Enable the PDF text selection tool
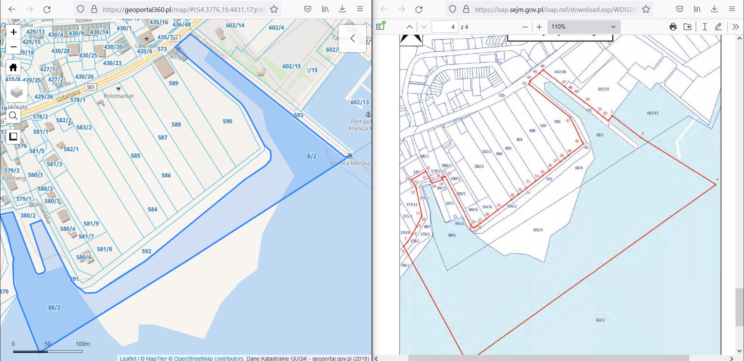The height and width of the screenshot is (361, 744). pyautogui.click(x=704, y=27)
